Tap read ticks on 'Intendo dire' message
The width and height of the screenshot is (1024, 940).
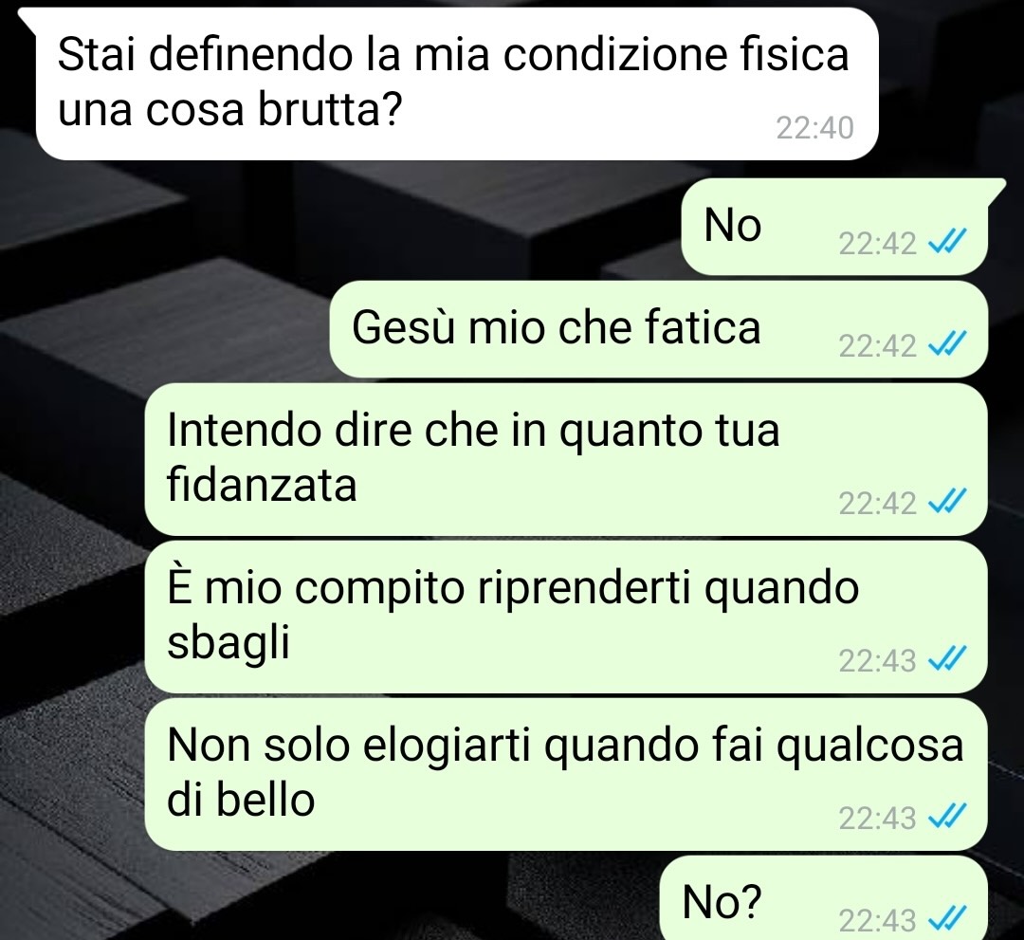(947, 502)
